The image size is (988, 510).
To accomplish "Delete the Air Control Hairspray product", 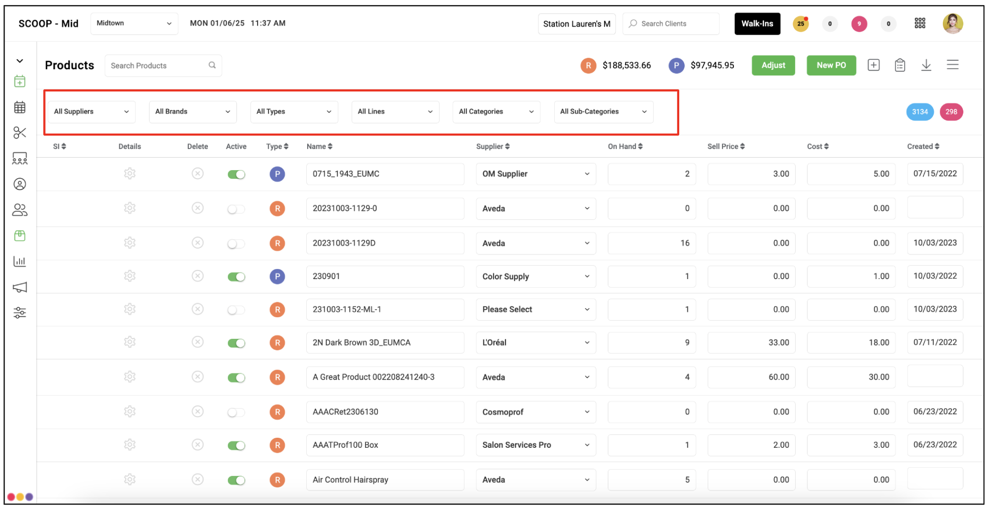I will pyautogui.click(x=198, y=479).
